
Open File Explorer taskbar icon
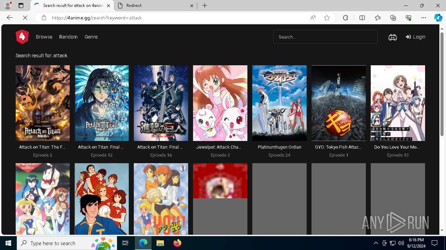coord(160,243)
